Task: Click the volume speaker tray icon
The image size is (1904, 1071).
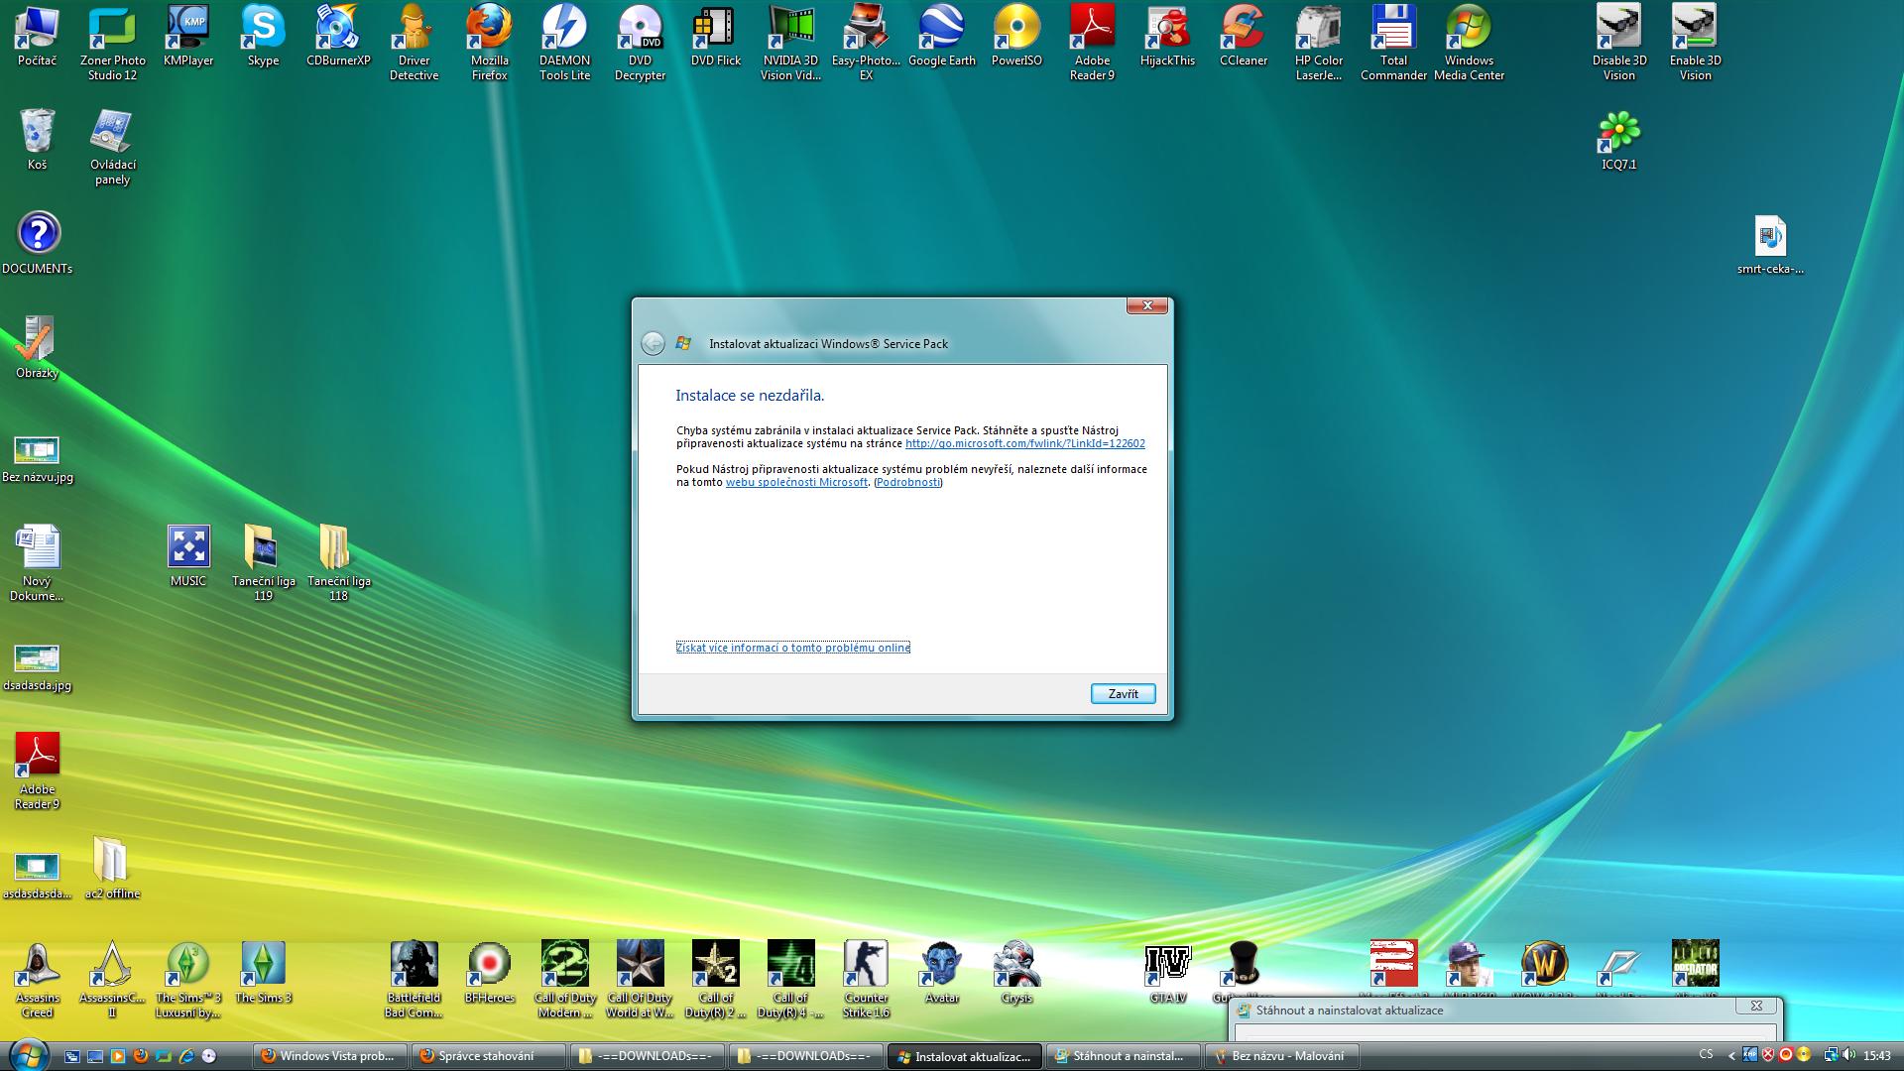Action: (1847, 1055)
